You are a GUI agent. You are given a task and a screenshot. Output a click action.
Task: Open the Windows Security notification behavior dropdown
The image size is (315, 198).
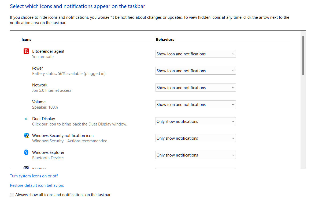click(195, 138)
